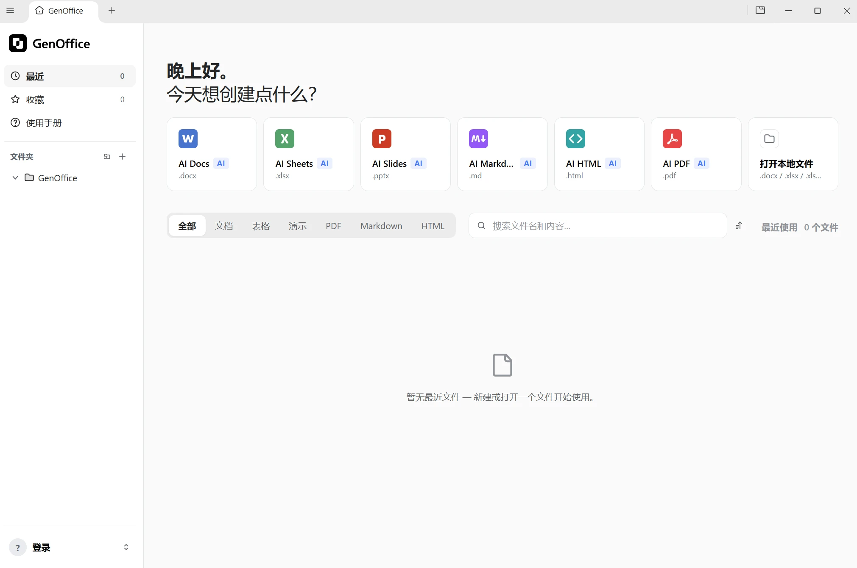The height and width of the screenshot is (568, 857).
Task: Click the AI badge on AI Docs card
Action: pos(221,163)
